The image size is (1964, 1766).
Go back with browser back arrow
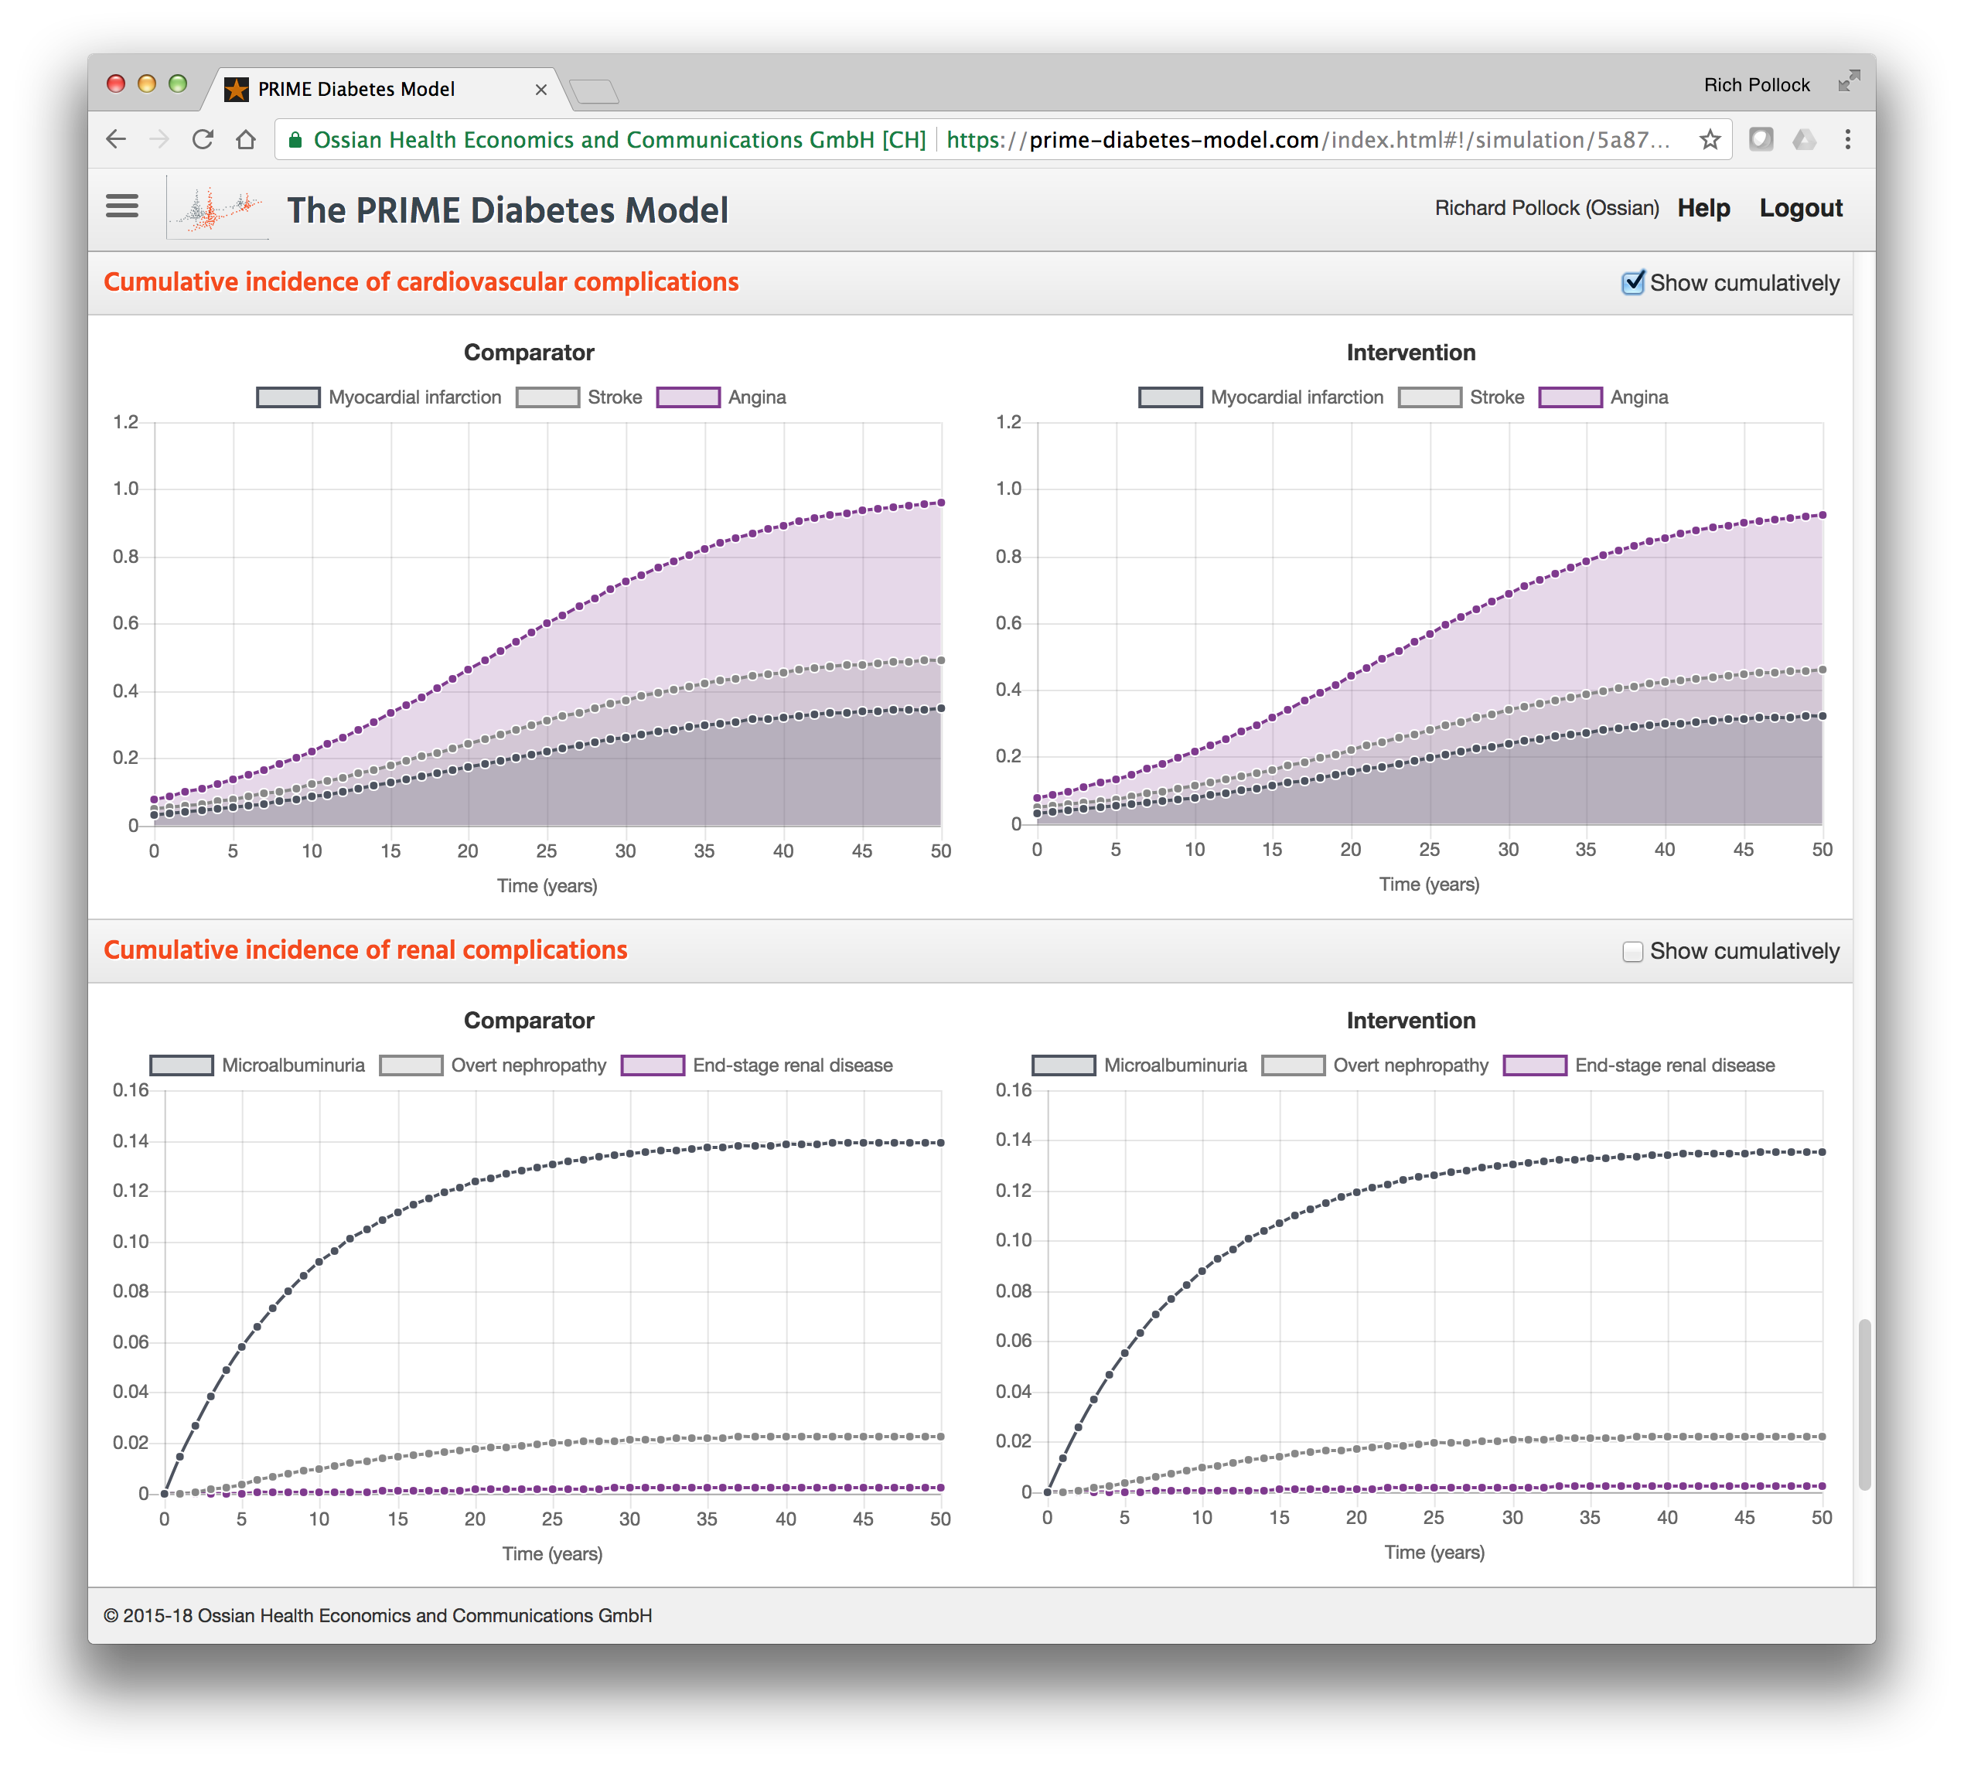(x=117, y=140)
